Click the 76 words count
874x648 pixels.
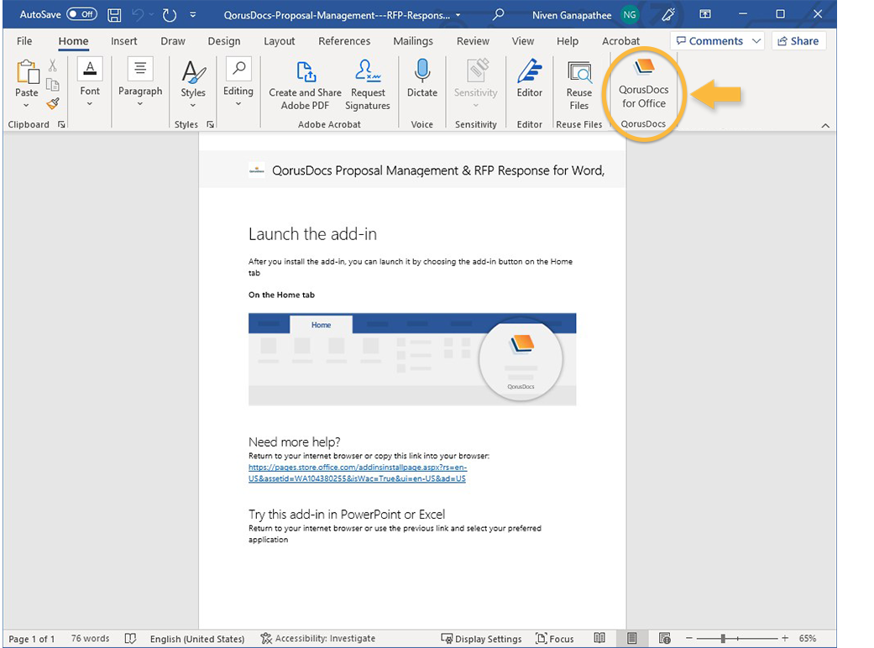pos(91,639)
